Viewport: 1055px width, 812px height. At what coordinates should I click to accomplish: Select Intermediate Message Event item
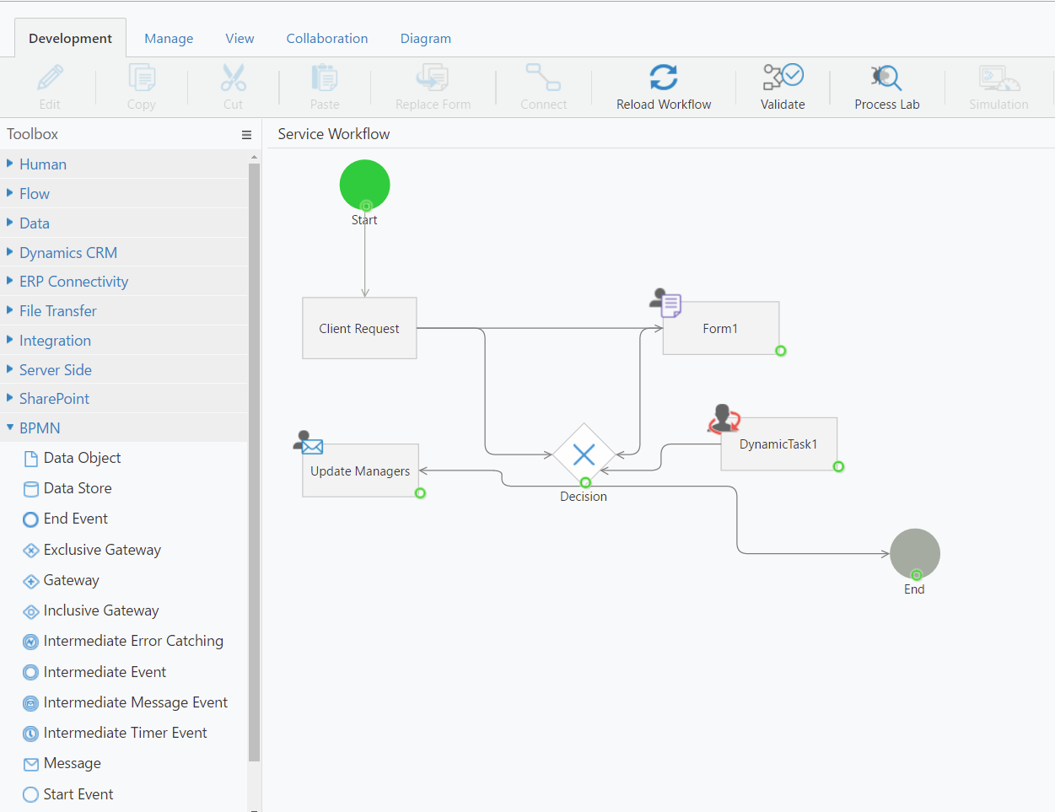click(x=126, y=702)
